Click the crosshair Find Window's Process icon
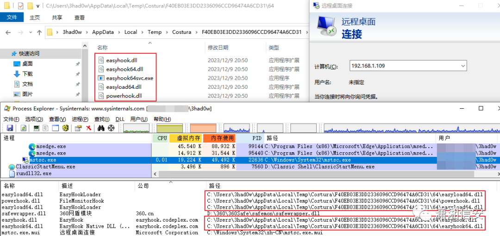Viewport: 500px width, 236px height. (111, 128)
